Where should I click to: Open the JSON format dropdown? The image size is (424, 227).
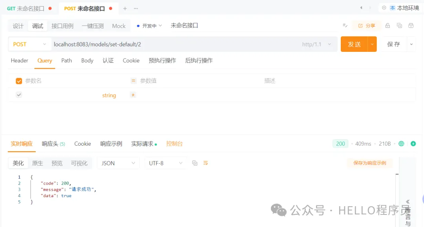118,163
